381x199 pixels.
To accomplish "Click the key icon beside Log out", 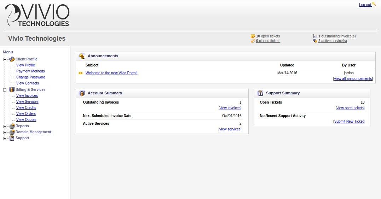I will tap(374, 4).
